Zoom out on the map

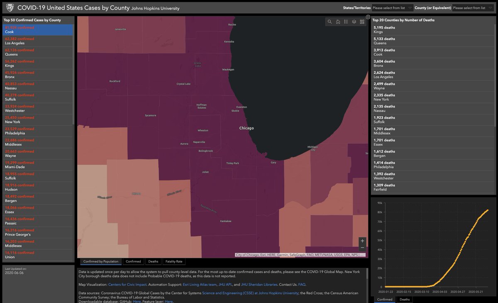tap(362, 248)
